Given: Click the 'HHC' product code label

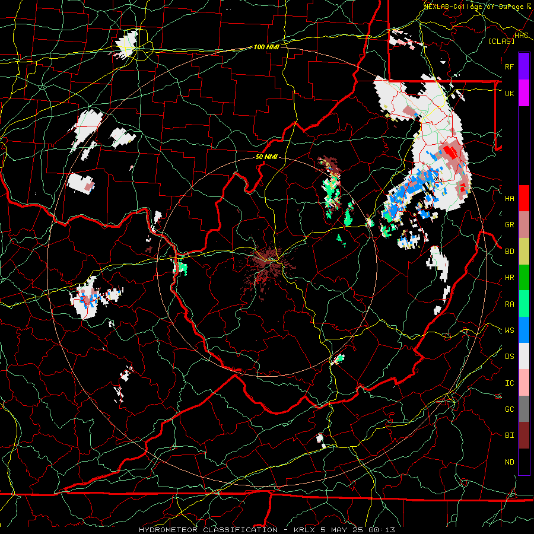Looking at the screenshot, I should pos(522,36).
